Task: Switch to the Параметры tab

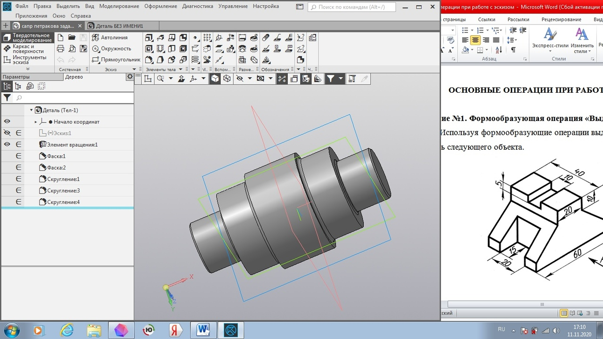Action: (16, 77)
